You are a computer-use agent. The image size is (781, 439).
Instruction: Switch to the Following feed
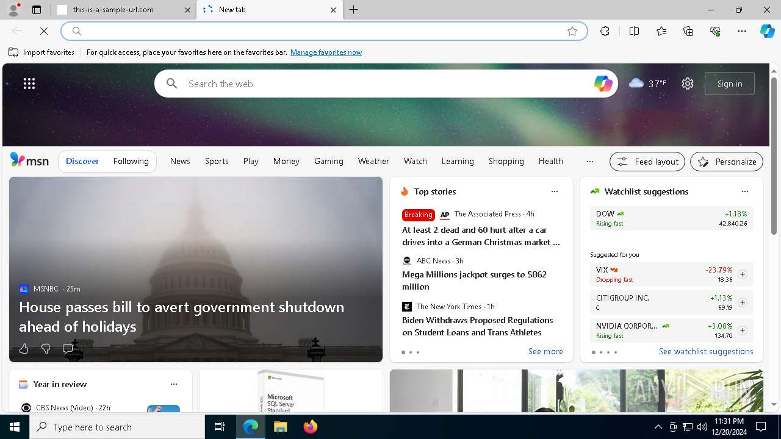[x=131, y=161]
